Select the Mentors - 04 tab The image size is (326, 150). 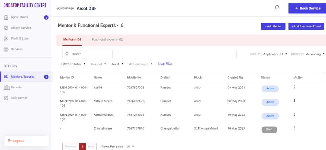click(x=72, y=40)
